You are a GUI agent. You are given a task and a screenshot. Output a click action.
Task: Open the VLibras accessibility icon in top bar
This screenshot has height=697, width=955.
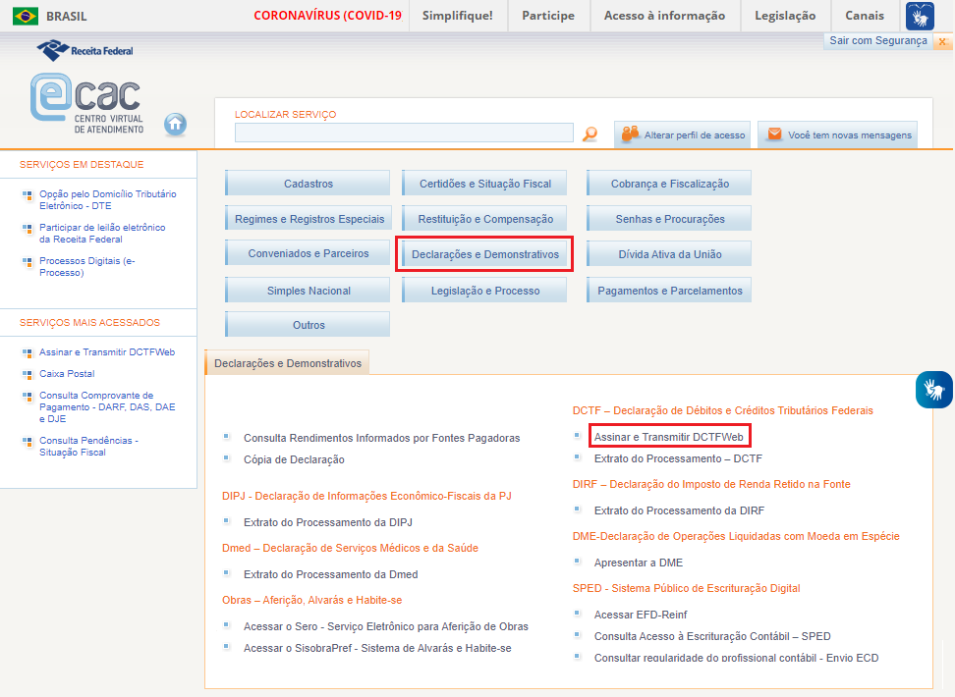(x=920, y=16)
